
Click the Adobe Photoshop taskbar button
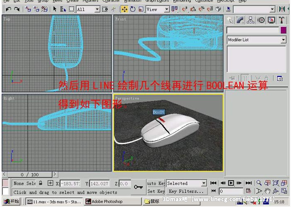[112, 201]
